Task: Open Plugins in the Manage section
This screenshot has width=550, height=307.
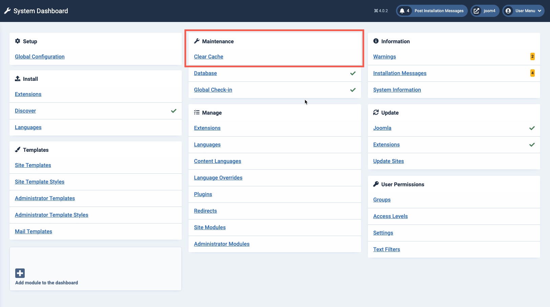Action: [203, 194]
